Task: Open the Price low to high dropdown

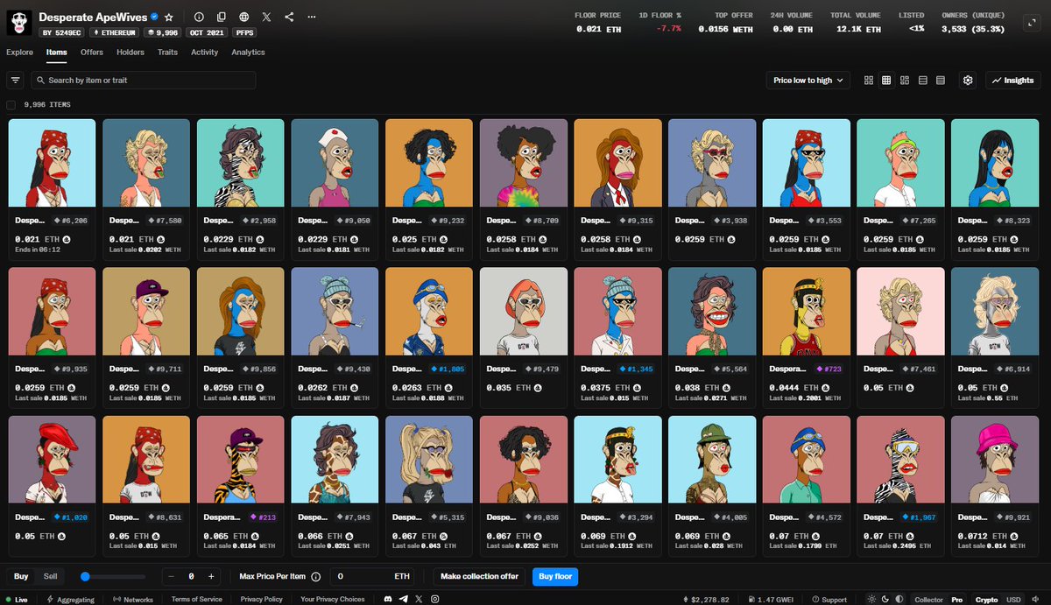Action: tap(808, 80)
